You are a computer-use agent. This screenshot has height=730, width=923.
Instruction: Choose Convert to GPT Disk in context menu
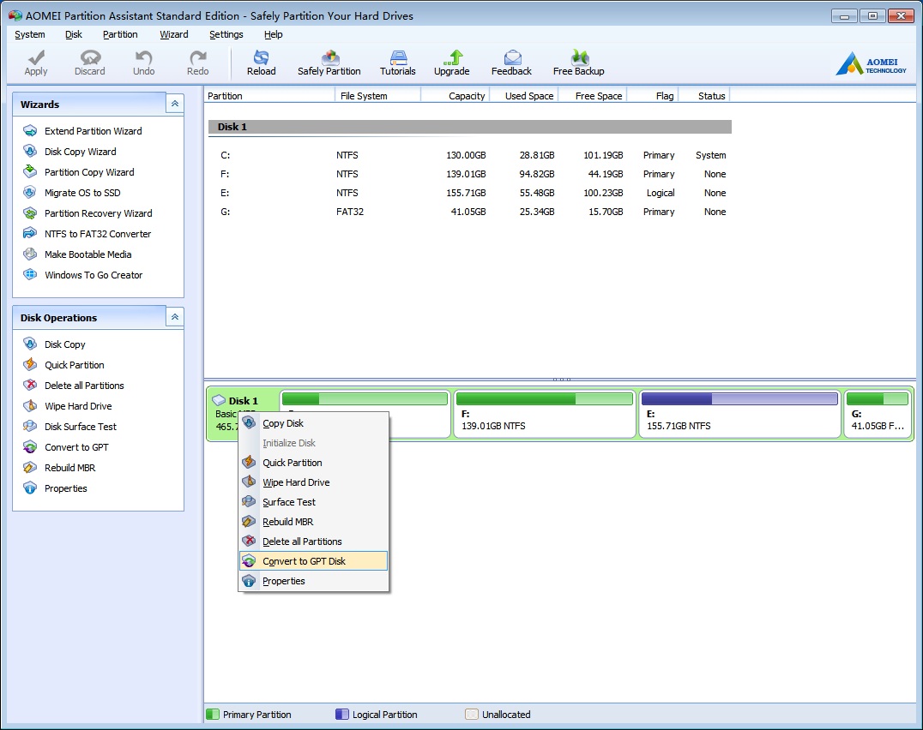coord(304,561)
